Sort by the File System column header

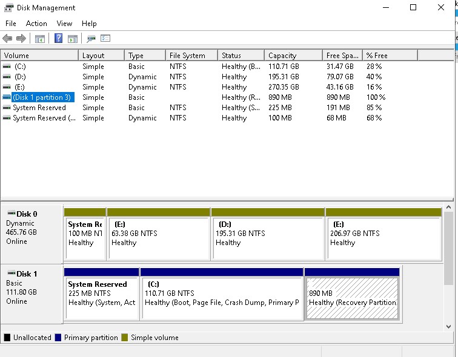(191, 56)
